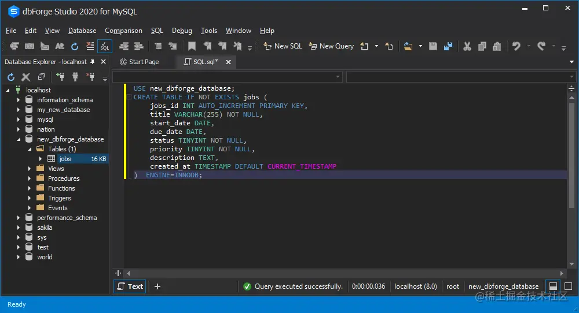Go to previous bookmark icon
Screen dimensions: 579x313
pyautogui.click(x=207, y=46)
